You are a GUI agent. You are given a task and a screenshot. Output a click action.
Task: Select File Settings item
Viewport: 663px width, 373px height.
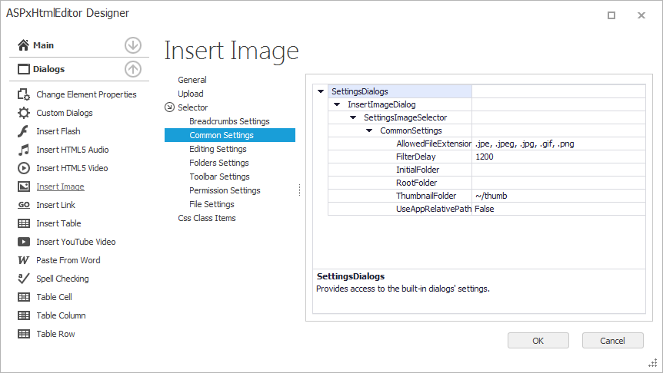point(212,204)
